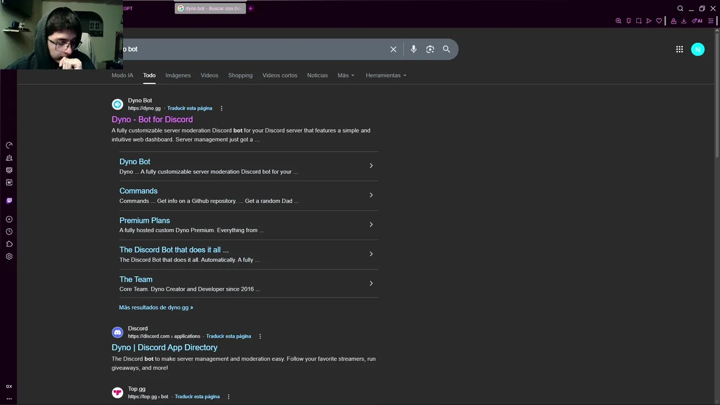Open the snapshot capture tool icon
This screenshot has height=405, width=720.
(638, 21)
